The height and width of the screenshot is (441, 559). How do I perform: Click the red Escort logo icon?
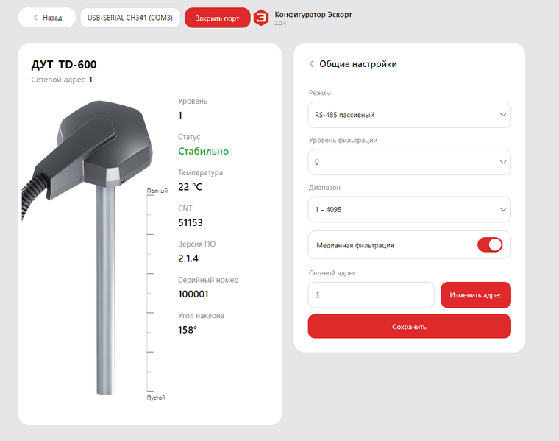tap(261, 18)
